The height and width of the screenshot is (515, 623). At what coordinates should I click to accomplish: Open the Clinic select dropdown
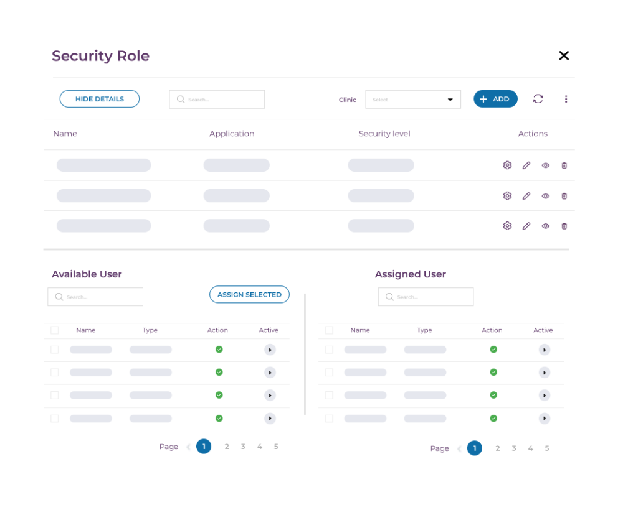point(413,99)
